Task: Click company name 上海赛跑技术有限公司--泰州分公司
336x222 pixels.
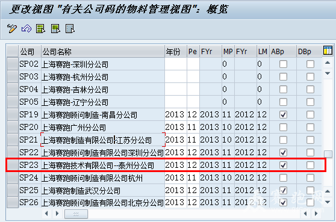Action: coord(98,165)
